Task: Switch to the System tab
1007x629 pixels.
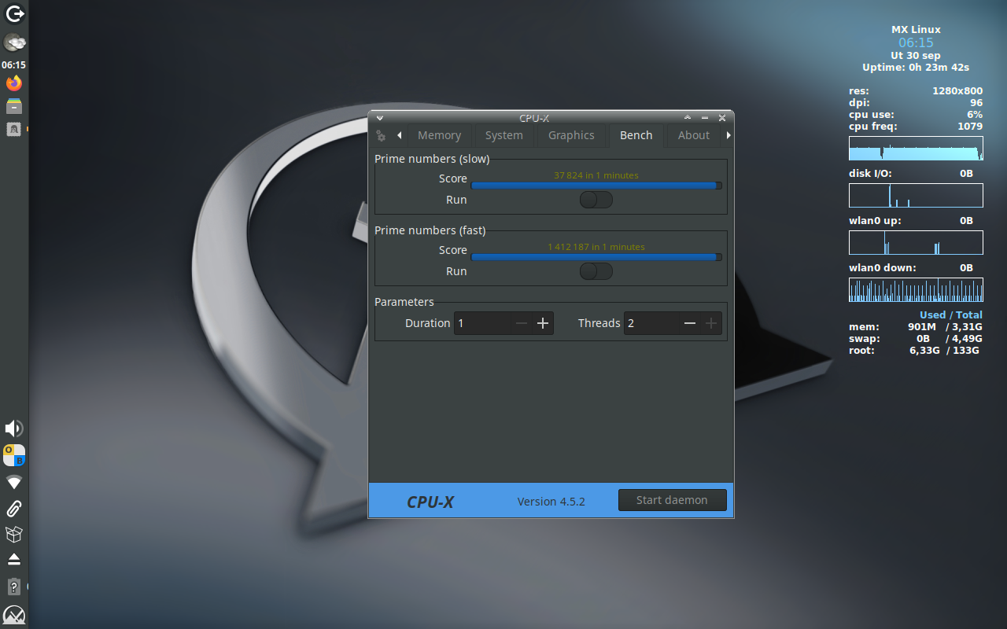Action: click(x=504, y=135)
